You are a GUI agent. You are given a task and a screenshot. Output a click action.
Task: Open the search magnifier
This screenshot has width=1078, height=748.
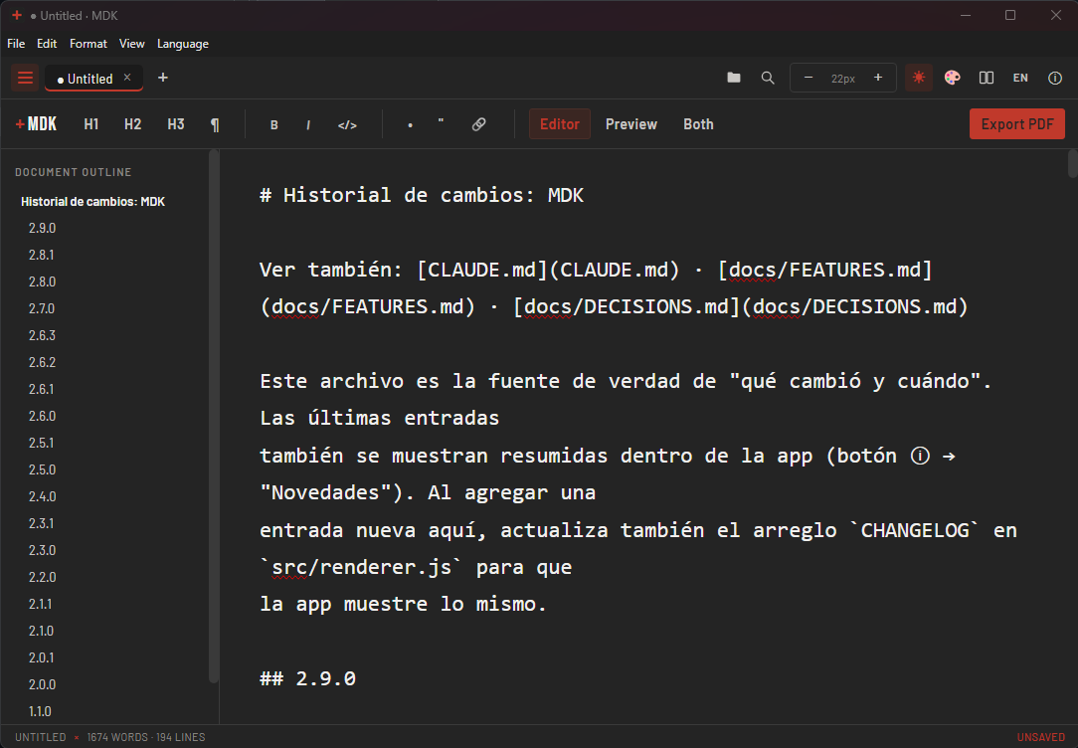(x=768, y=78)
